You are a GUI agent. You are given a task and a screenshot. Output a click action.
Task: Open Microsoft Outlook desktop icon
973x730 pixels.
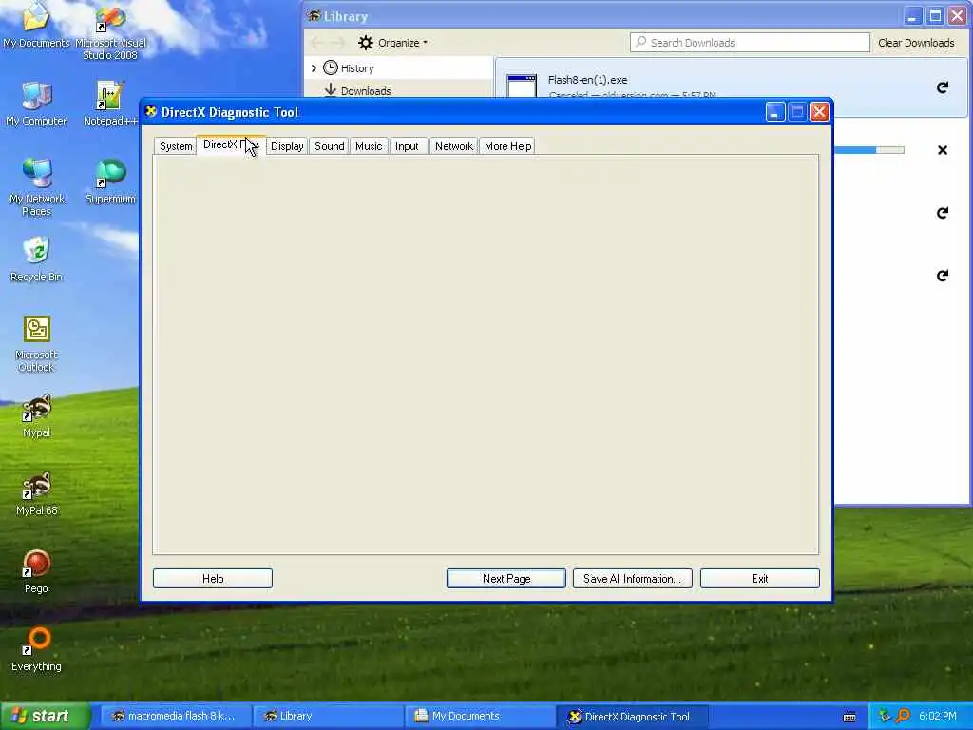coord(36,343)
